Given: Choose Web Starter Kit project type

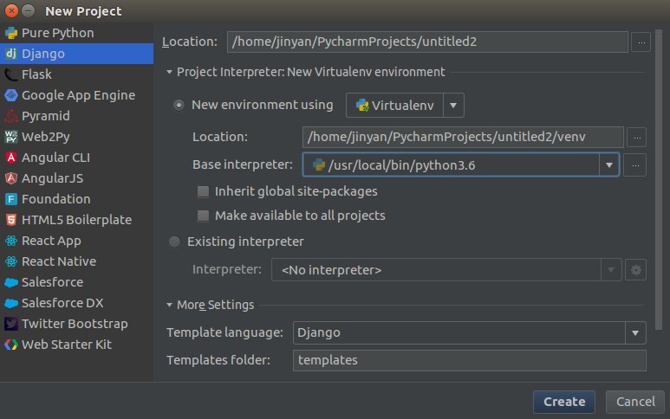Looking at the screenshot, I should (66, 345).
